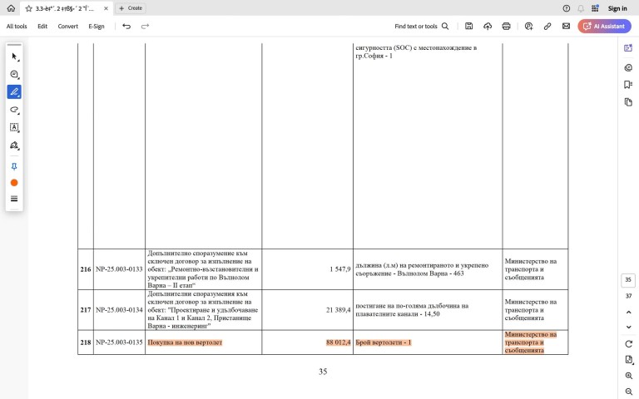
Task: Click the Sign in button
Action: pyautogui.click(x=617, y=8)
